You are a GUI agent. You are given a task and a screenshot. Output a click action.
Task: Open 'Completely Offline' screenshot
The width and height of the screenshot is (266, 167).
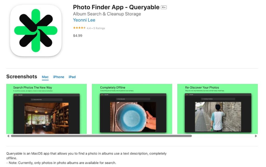[132, 109]
